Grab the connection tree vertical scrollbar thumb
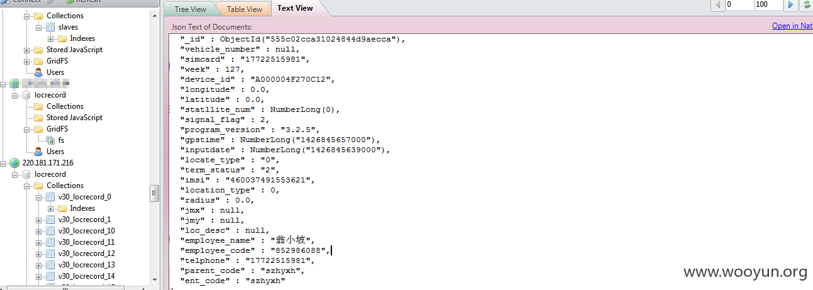813x290 pixels. point(155,193)
